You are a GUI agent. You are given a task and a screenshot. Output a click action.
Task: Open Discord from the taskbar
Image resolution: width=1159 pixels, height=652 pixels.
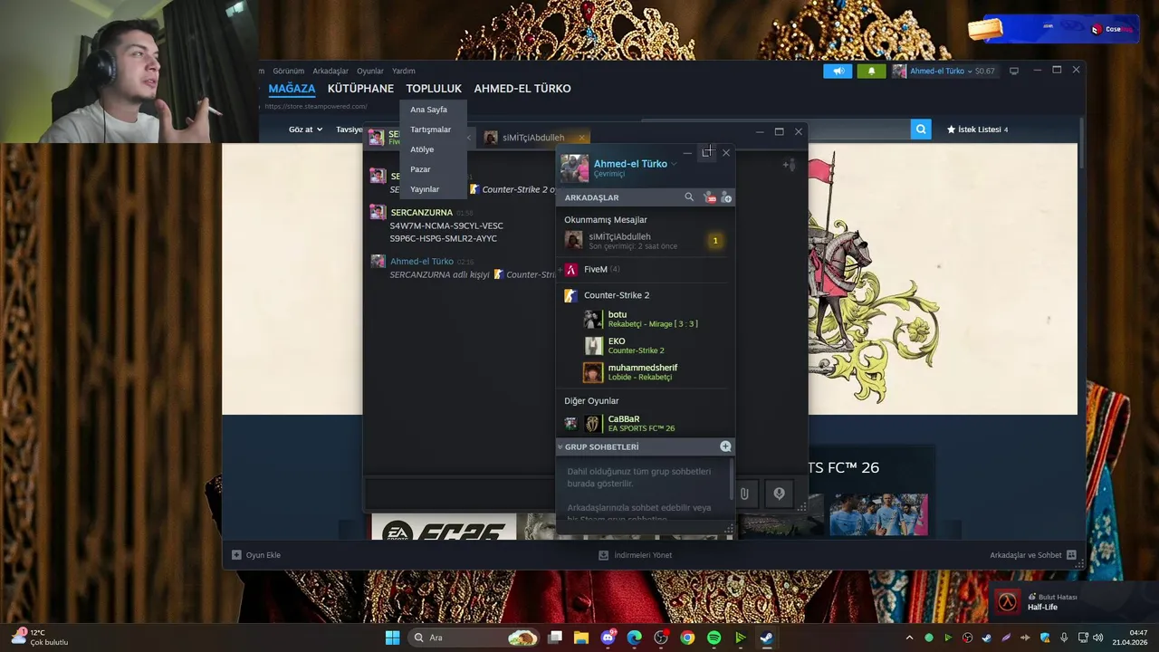[x=608, y=638]
